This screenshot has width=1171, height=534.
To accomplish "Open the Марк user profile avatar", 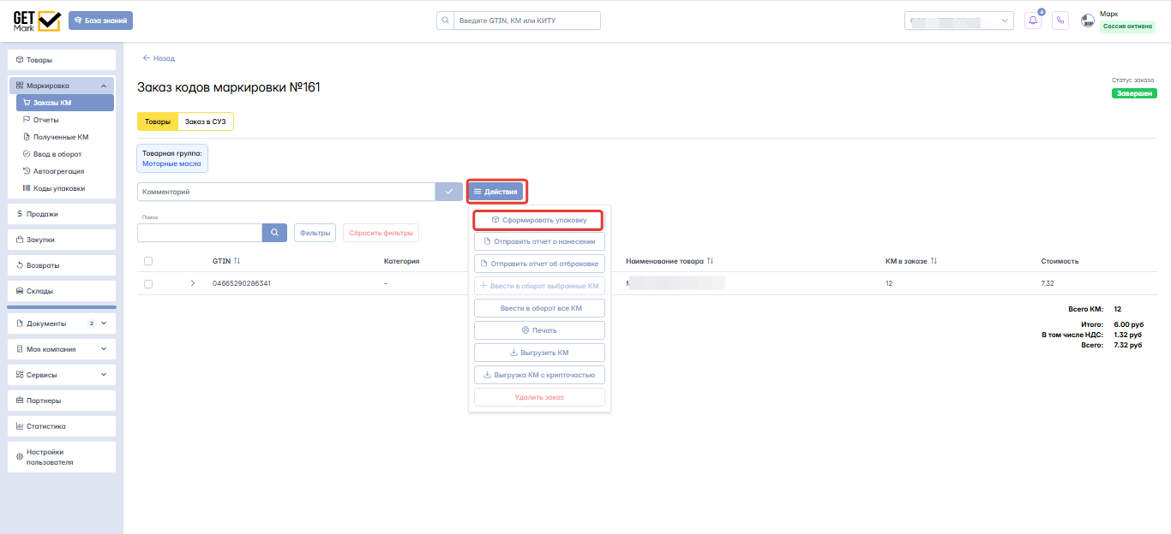I will (1088, 21).
